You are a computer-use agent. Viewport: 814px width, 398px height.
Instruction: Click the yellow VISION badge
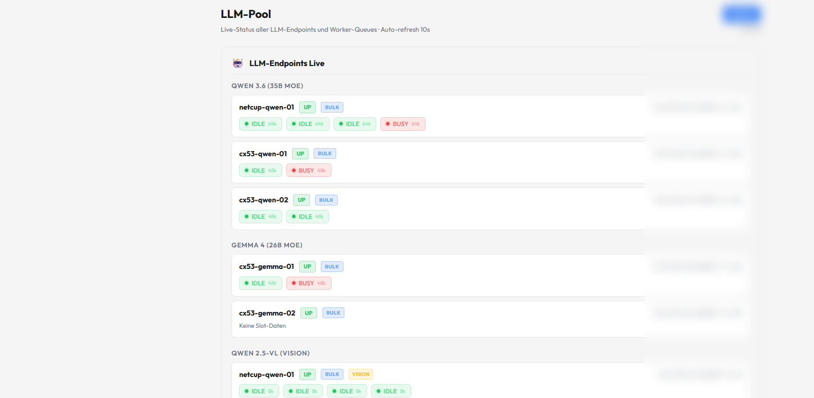[361, 374]
